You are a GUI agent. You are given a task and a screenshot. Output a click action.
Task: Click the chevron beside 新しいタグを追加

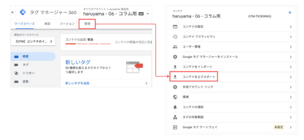(x=147, y=83)
